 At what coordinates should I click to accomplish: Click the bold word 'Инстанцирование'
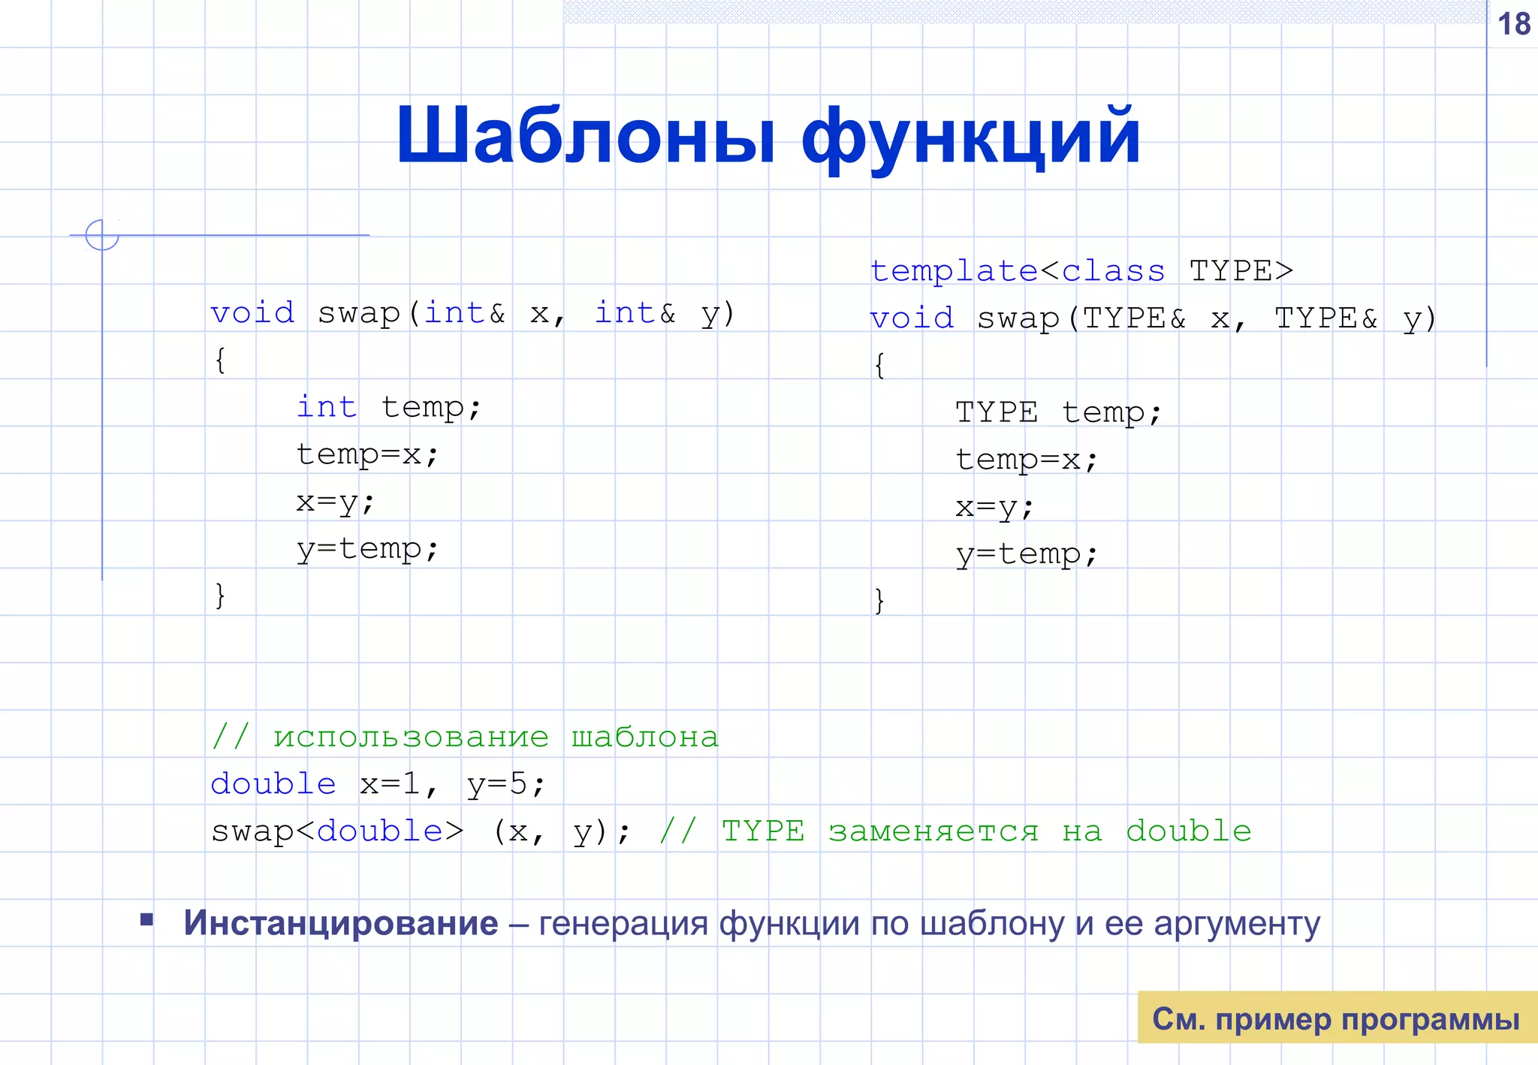[341, 923]
